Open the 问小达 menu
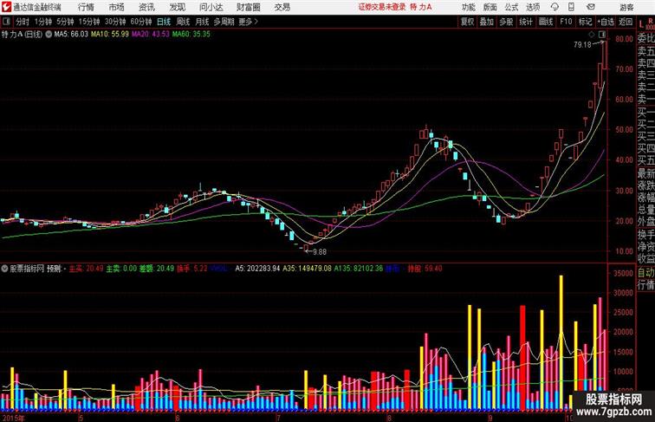This screenshot has height=422, width=655. tap(211, 7)
